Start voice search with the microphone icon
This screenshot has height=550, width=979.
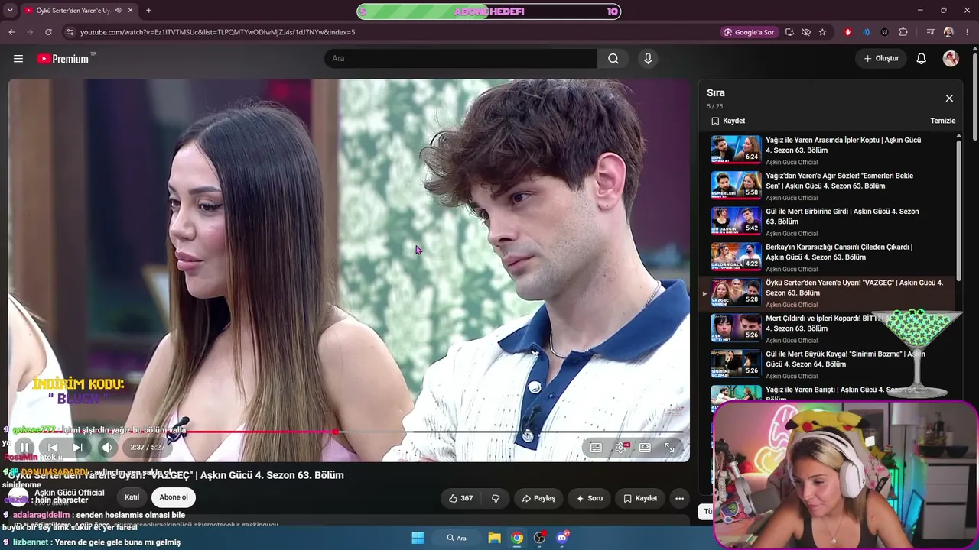[648, 59]
